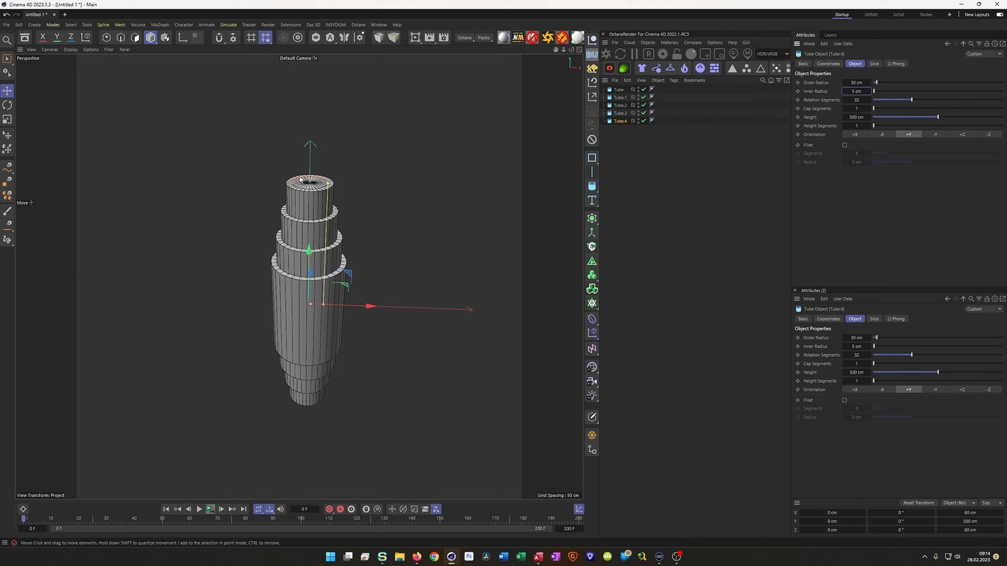Open Edit Render Settings icon

[x=444, y=38]
